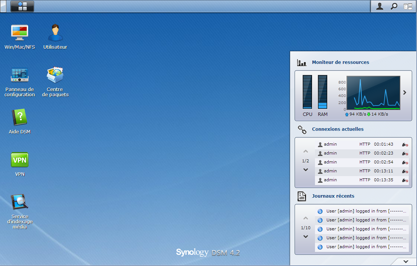Open the main menu button

point(22,6)
